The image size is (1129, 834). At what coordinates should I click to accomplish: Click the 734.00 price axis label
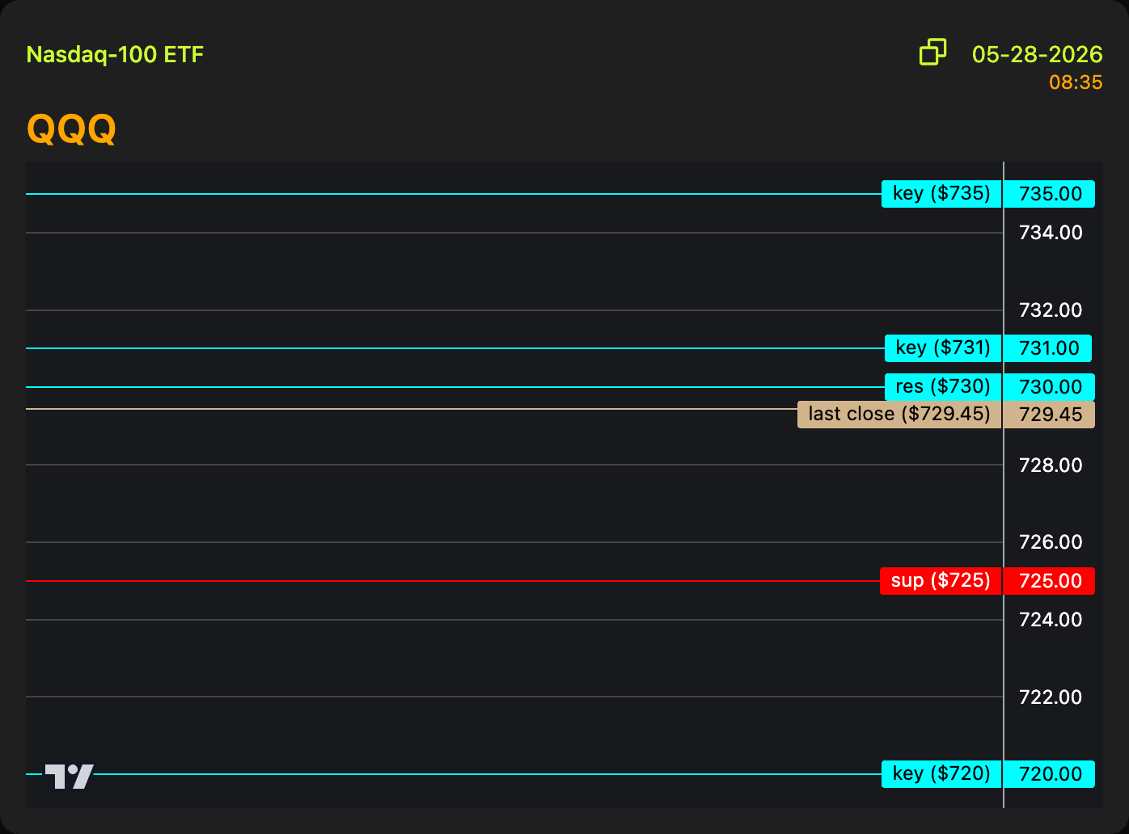click(x=1050, y=233)
